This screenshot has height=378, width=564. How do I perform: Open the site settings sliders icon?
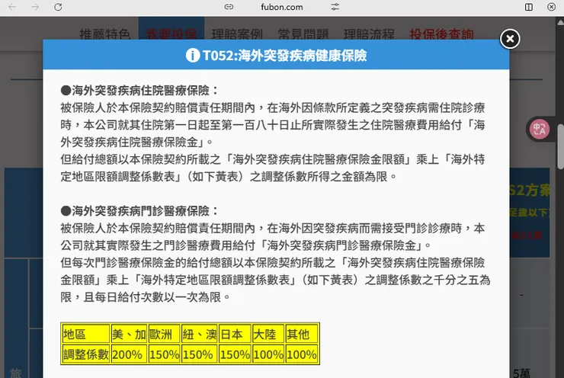335,7
